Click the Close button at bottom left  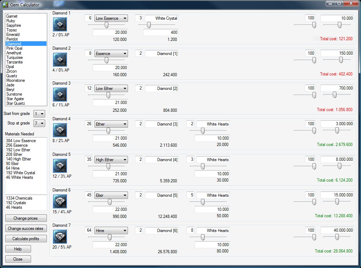pos(18,259)
